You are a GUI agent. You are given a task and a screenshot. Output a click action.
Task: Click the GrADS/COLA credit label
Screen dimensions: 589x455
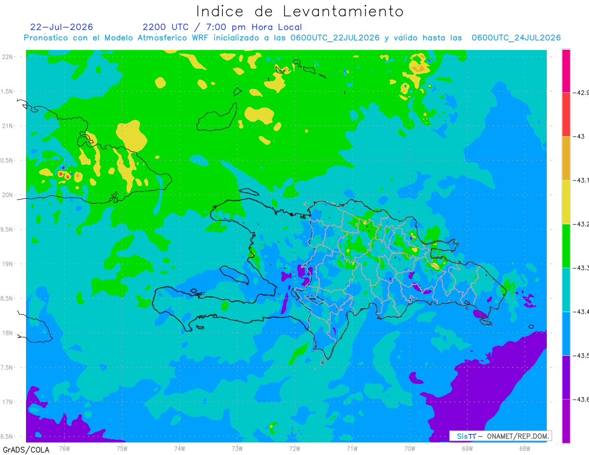[x=26, y=449]
